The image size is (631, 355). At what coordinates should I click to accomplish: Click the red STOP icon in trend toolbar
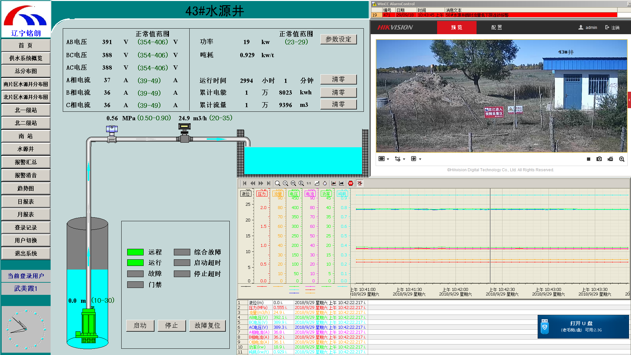tap(351, 183)
